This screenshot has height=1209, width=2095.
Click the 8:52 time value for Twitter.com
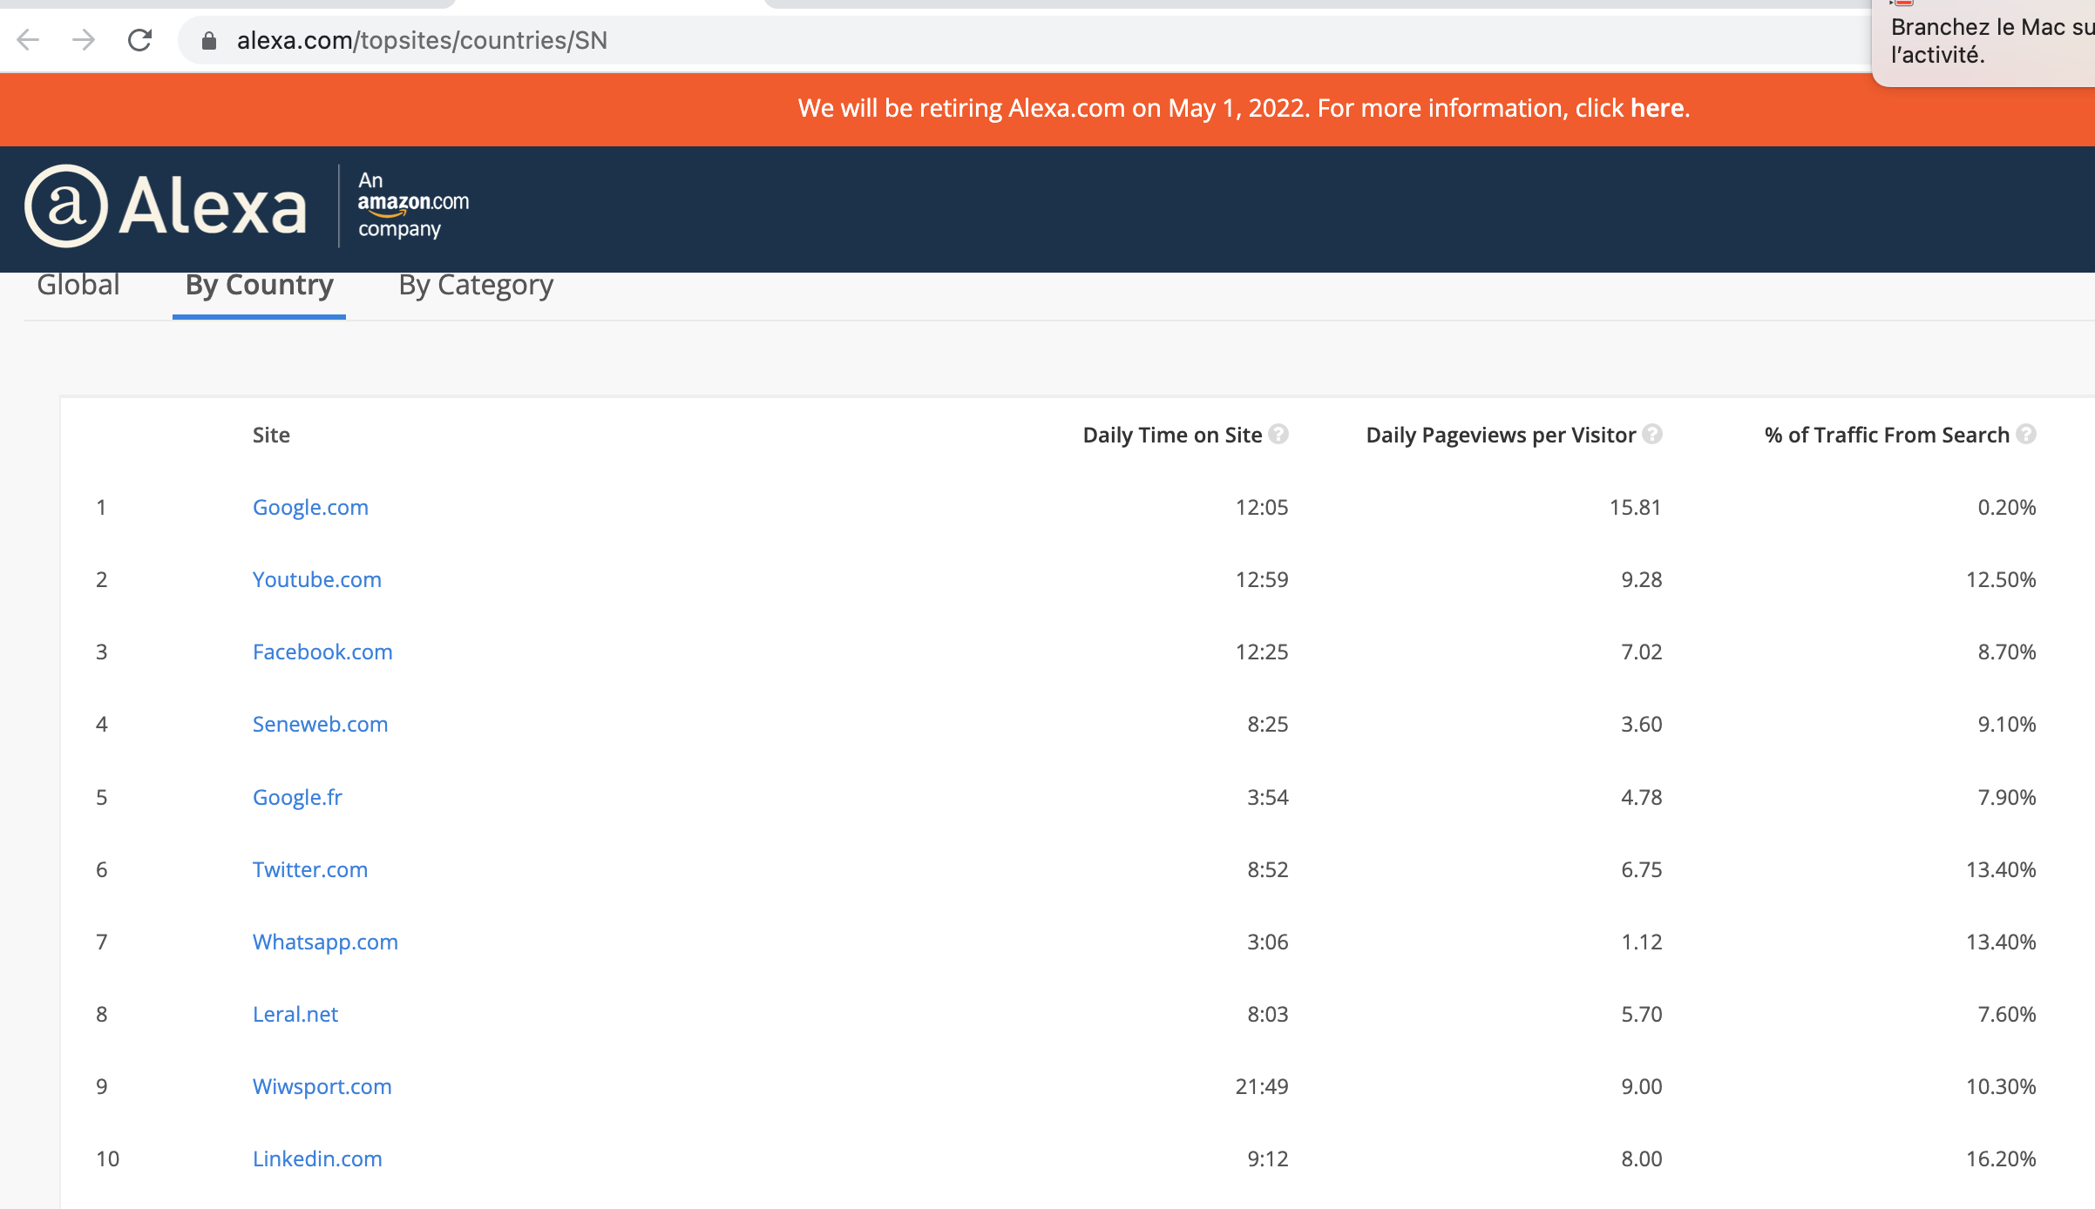coord(1268,869)
